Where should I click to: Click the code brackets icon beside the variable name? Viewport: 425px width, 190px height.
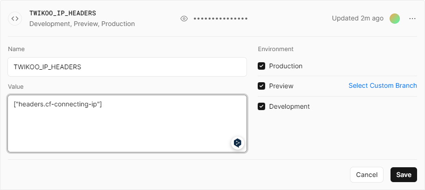[15, 19]
